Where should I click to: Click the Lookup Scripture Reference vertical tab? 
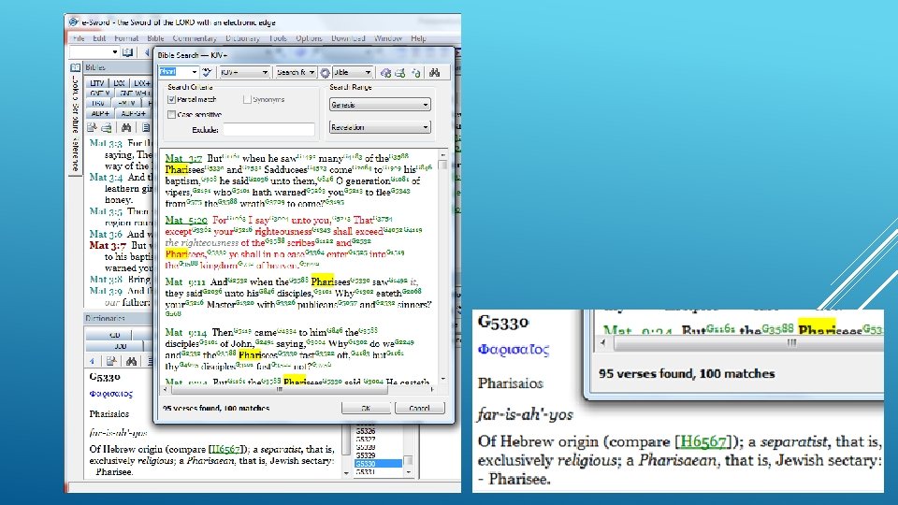click(75, 123)
